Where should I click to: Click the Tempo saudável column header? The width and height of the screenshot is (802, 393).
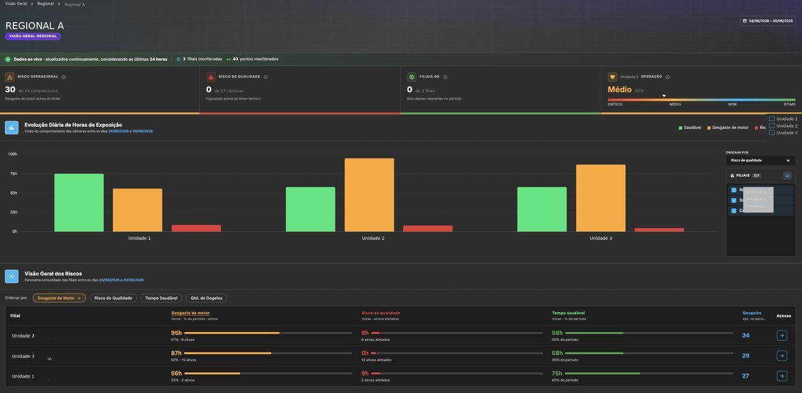pyautogui.click(x=569, y=313)
